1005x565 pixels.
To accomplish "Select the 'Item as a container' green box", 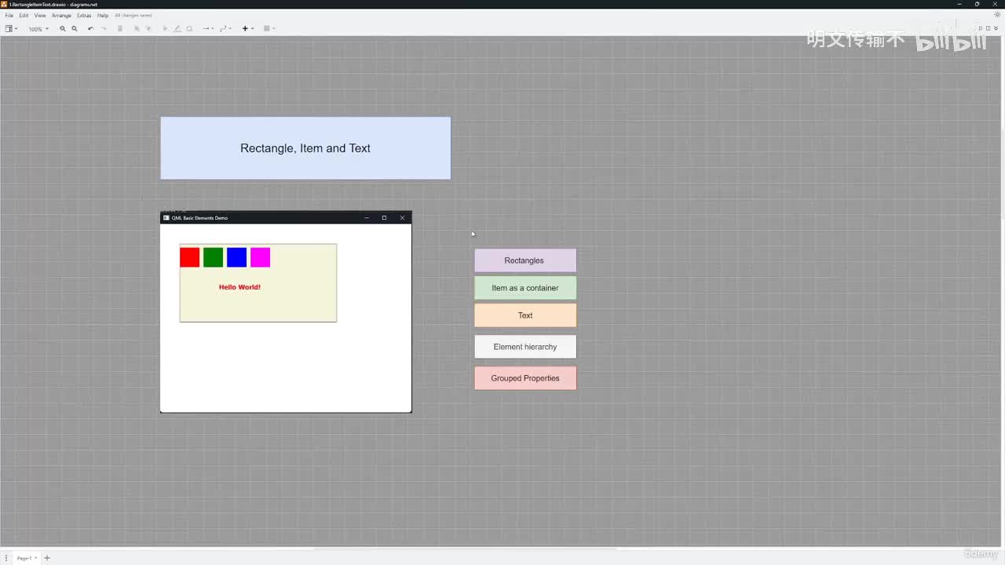I will point(525,288).
